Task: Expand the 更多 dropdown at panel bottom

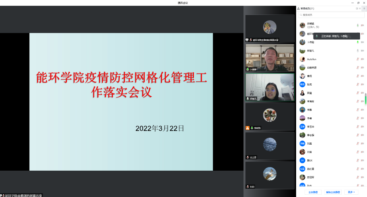Action: coord(351,192)
